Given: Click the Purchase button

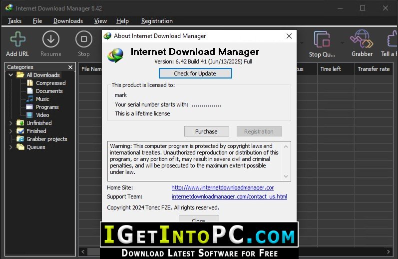Looking at the screenshot, I should pyautogui.click(x=206, y=131).
